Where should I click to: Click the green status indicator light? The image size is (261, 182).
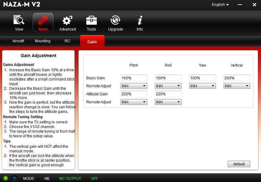coord(6,178)
